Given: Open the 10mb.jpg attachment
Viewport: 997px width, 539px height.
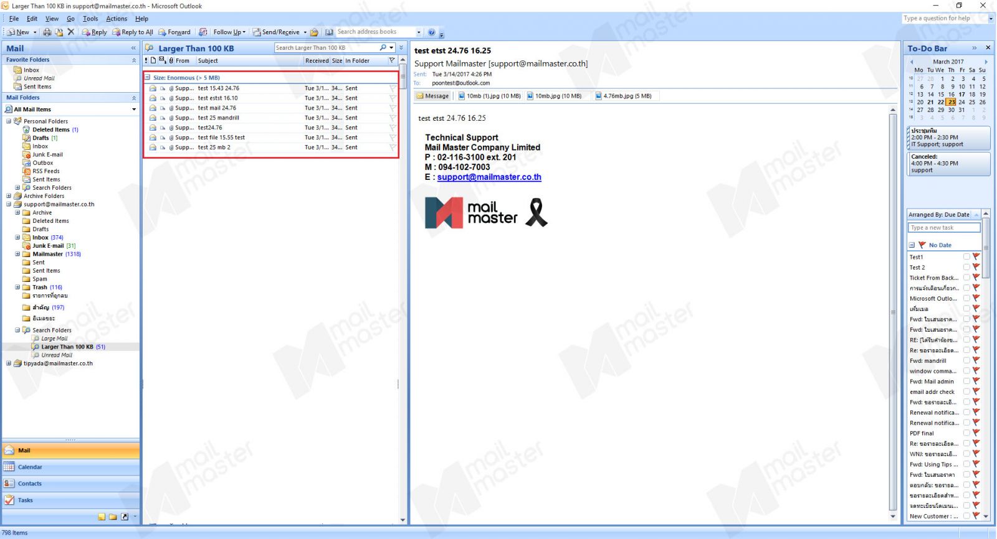Looking at the screenshot, I should 555,96.
